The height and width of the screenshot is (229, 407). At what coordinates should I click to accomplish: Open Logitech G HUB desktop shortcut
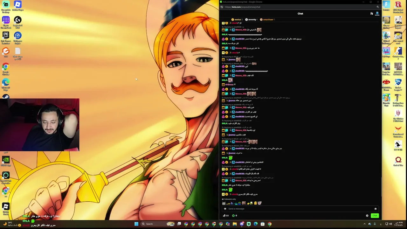17,22
